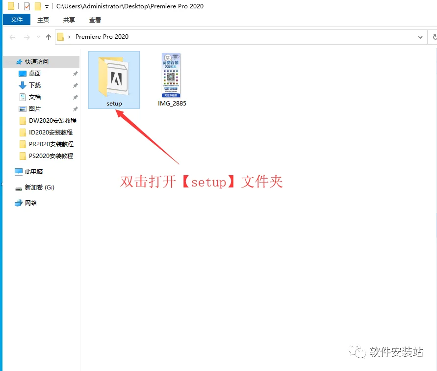Open DW2020安装教程 folder in sidebar
Image resolution: width=437 pixels, height=371 pixels.
52,121
